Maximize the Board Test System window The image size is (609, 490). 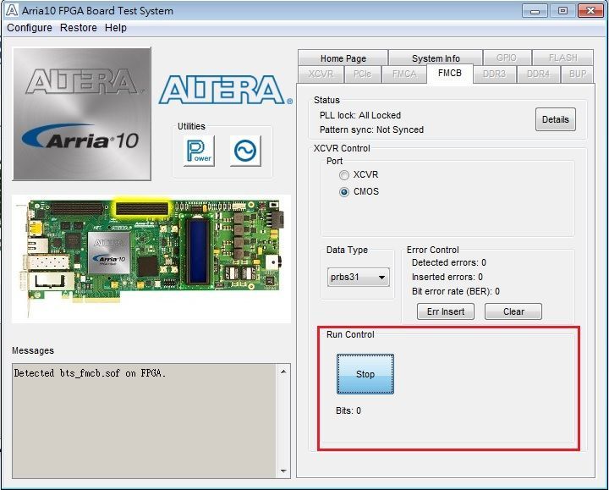(x=562, y=11)
